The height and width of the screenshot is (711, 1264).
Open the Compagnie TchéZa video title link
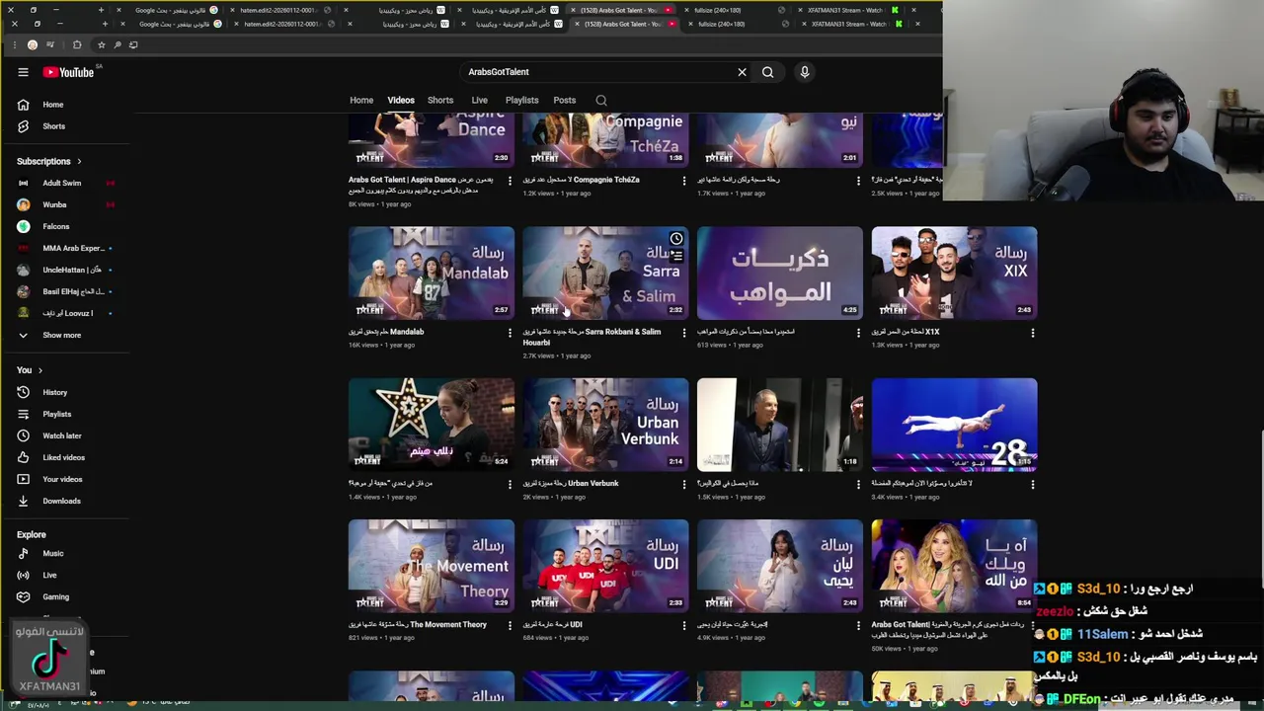pos(581,180)
